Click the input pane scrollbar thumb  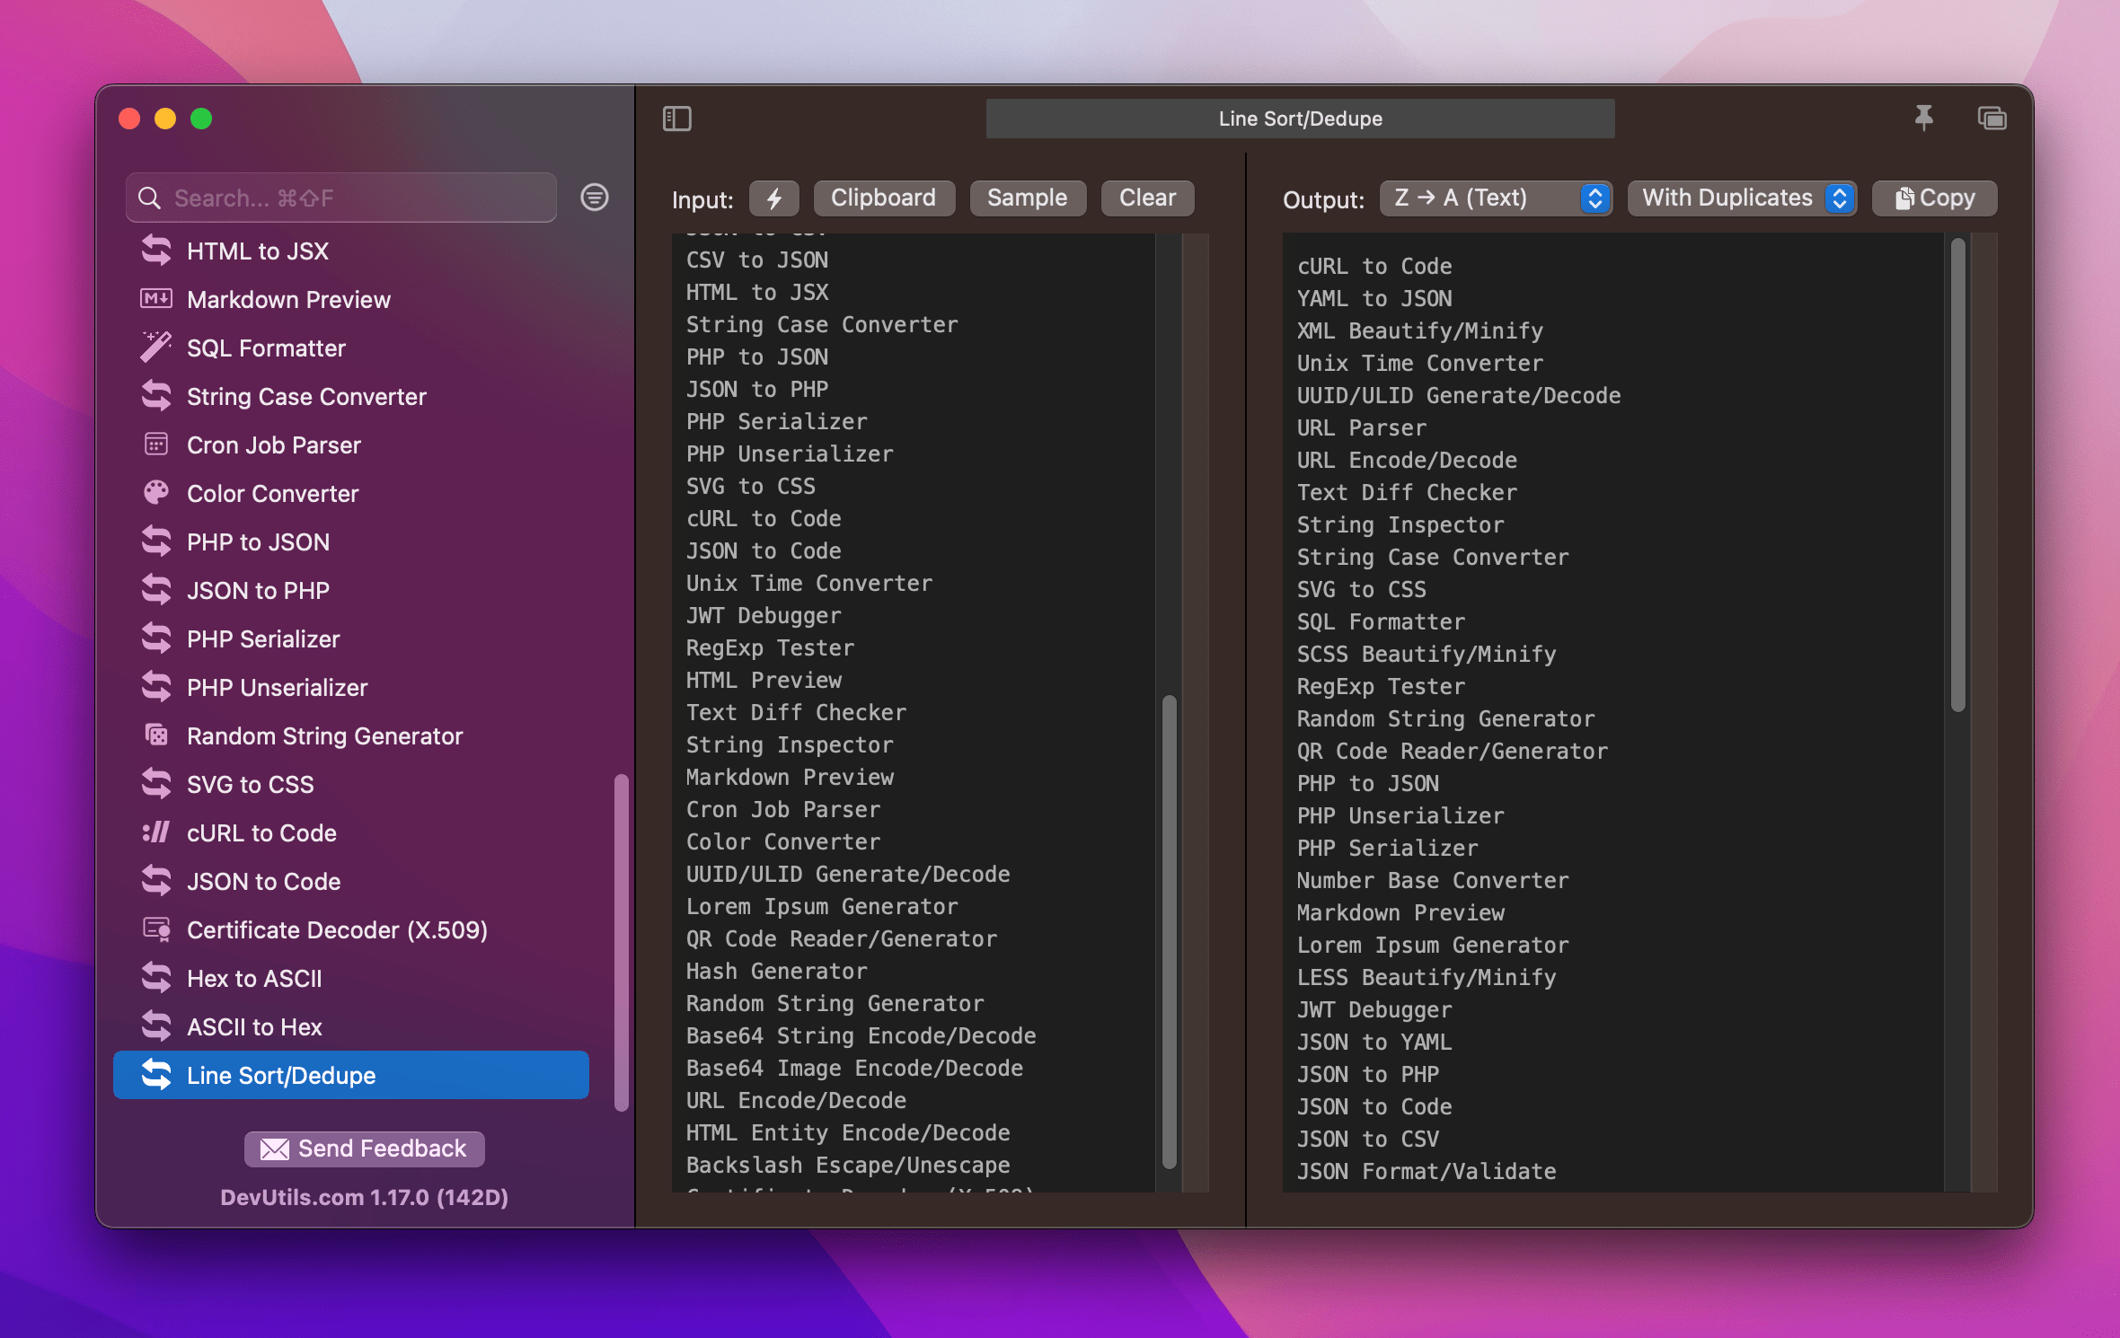point(1169,931)
